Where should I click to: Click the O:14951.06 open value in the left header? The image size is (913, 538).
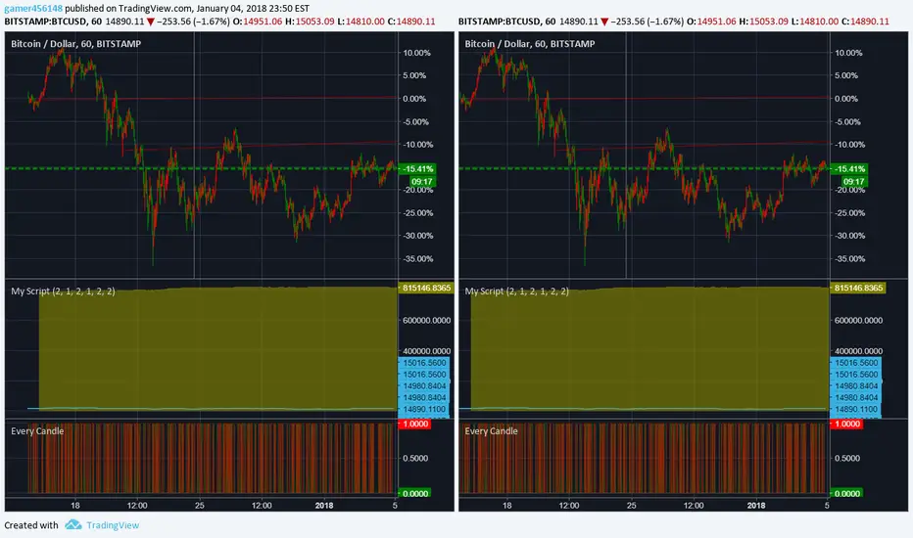(258, 22)
